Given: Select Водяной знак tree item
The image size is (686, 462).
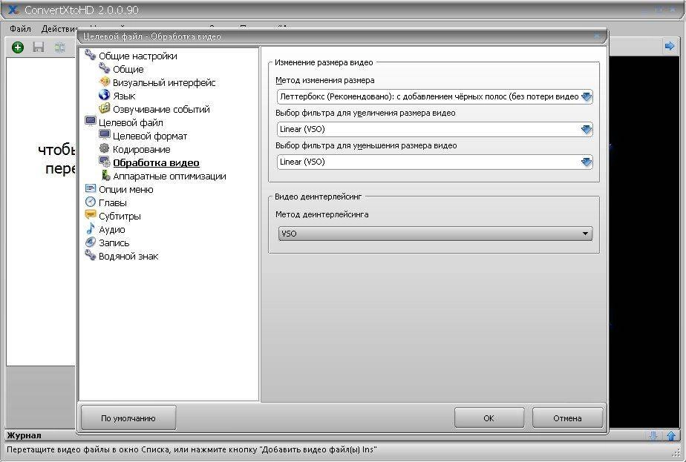Looking at the screenshot, I should click(128, 256).
